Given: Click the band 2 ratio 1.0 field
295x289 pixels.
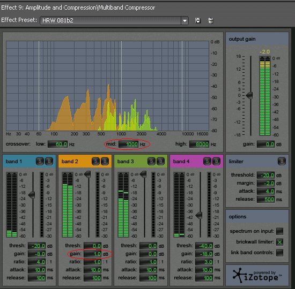Looking at the screenshot, I should click(93, 262).
